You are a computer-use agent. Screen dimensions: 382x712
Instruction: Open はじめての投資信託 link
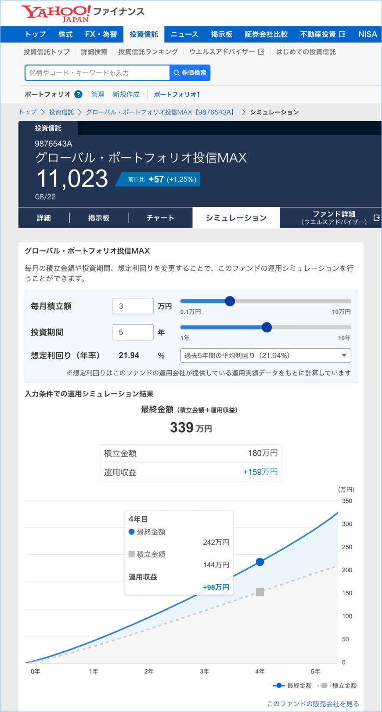point(306,52)
